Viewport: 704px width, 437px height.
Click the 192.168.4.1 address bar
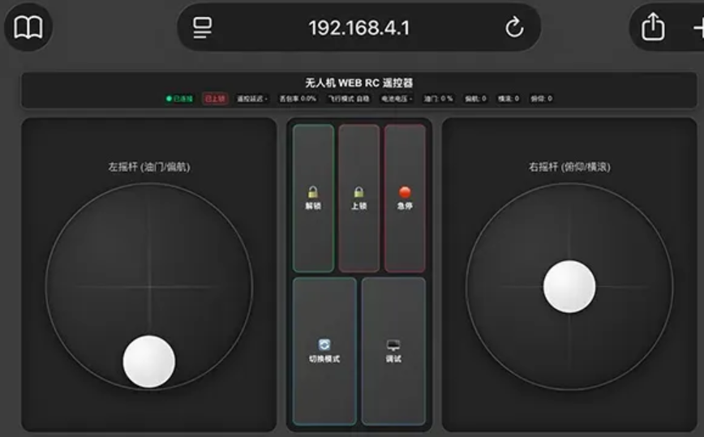tap(358, 28)
